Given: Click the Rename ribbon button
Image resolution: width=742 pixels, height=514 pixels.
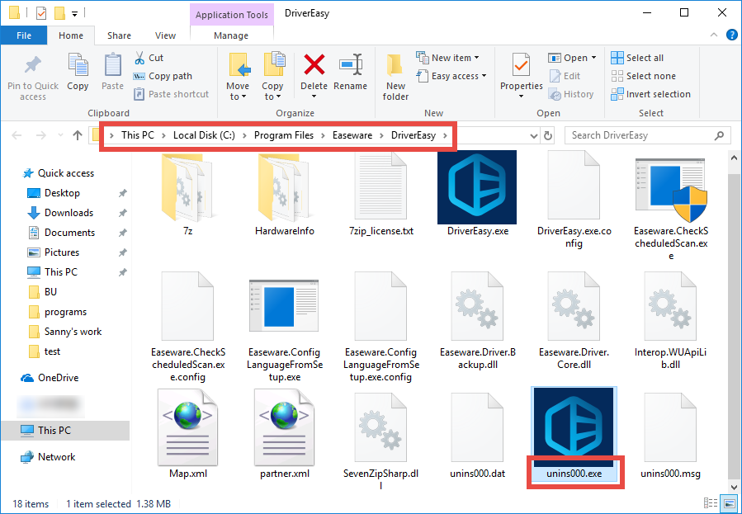Looking at the screenshot, I should click(x=350, y=72).
